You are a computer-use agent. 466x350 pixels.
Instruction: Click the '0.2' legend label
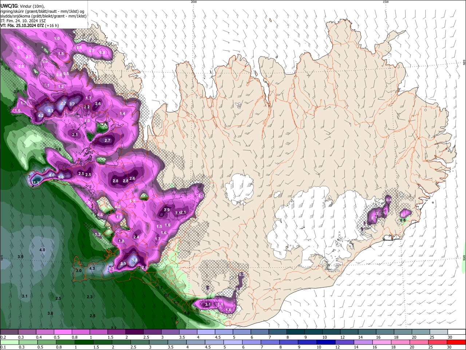click(x=3, y=337)
